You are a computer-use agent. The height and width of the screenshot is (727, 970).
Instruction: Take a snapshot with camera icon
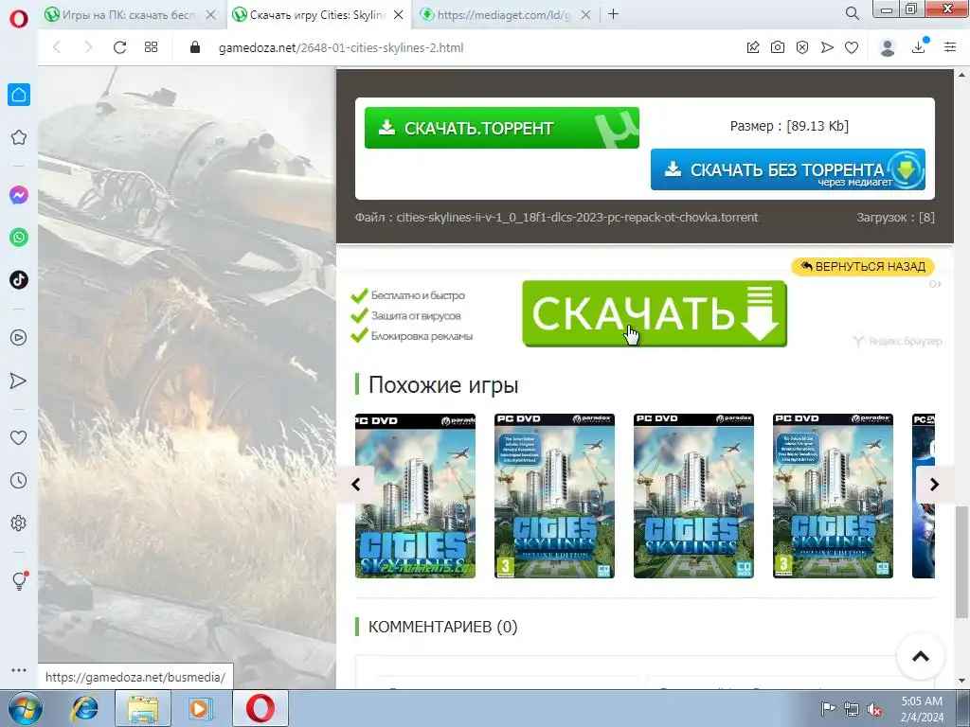[x=778, y=47]
